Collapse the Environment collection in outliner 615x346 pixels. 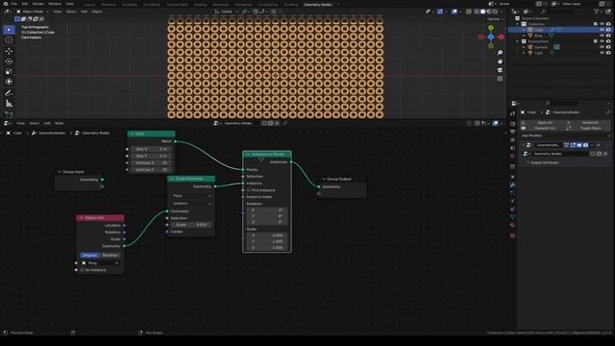[518, 41]
